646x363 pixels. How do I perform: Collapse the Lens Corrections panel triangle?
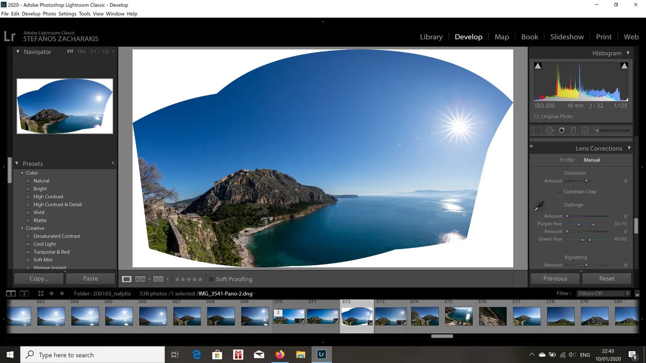point(629,148)
